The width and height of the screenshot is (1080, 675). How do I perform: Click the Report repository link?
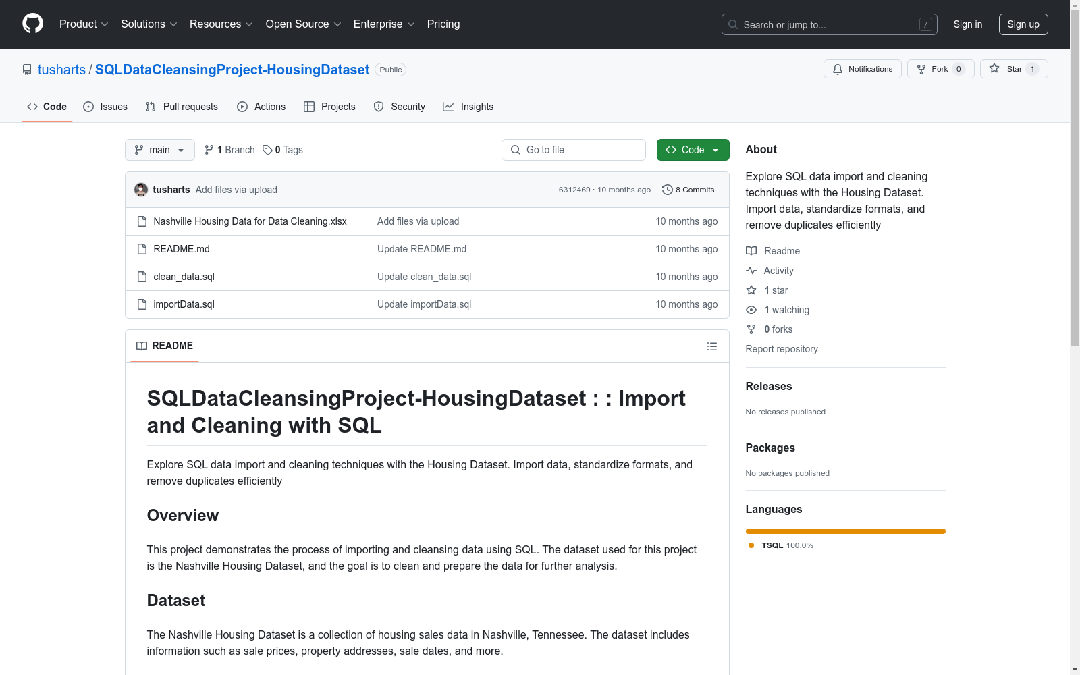(782, 349)
